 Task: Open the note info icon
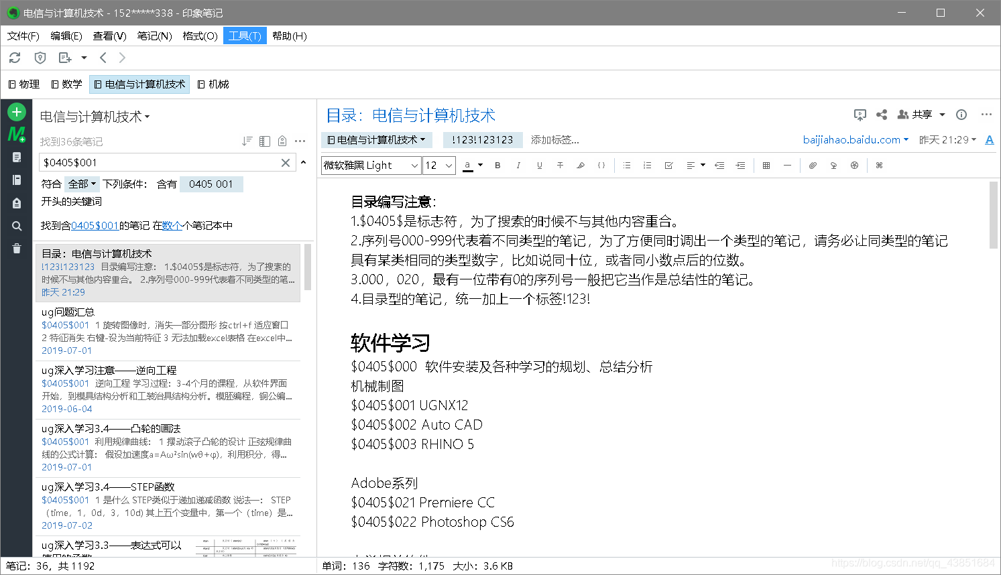tap(961, 115)
